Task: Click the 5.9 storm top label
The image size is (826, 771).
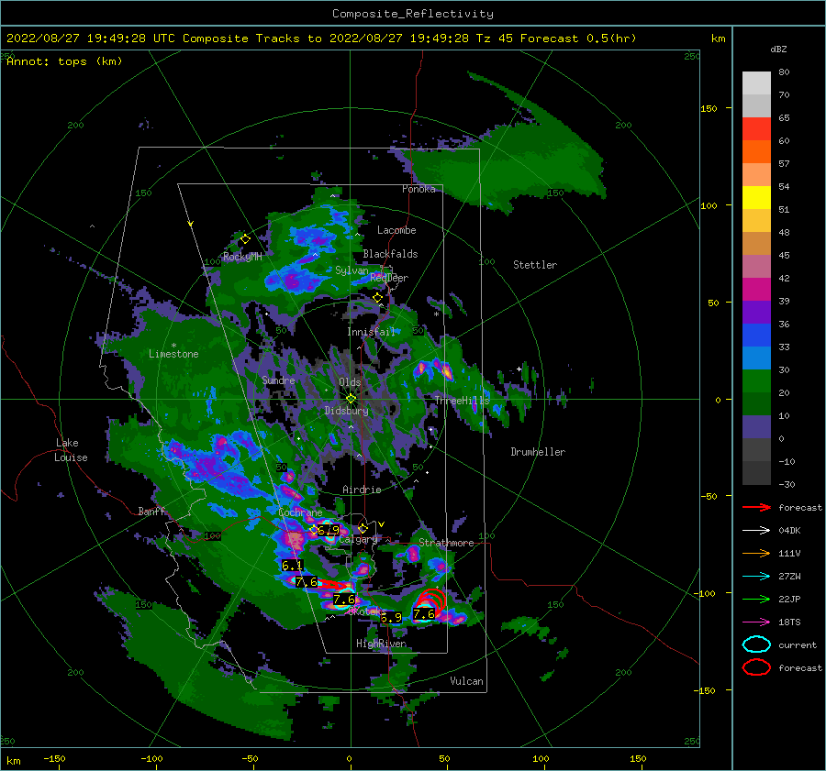Action: click(391, 617)
